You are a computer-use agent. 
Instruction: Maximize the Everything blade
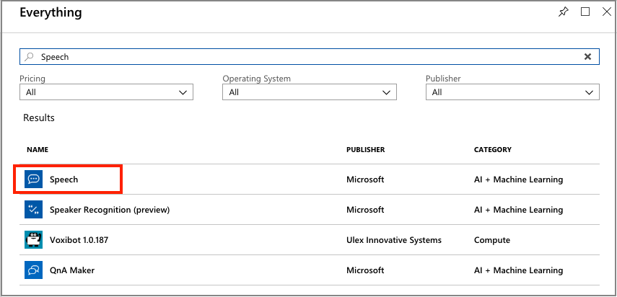tap(585, 12)
